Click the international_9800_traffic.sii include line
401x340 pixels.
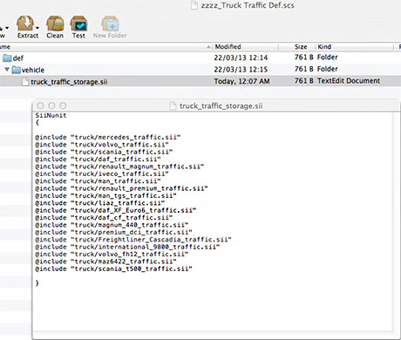click(127, 247)
